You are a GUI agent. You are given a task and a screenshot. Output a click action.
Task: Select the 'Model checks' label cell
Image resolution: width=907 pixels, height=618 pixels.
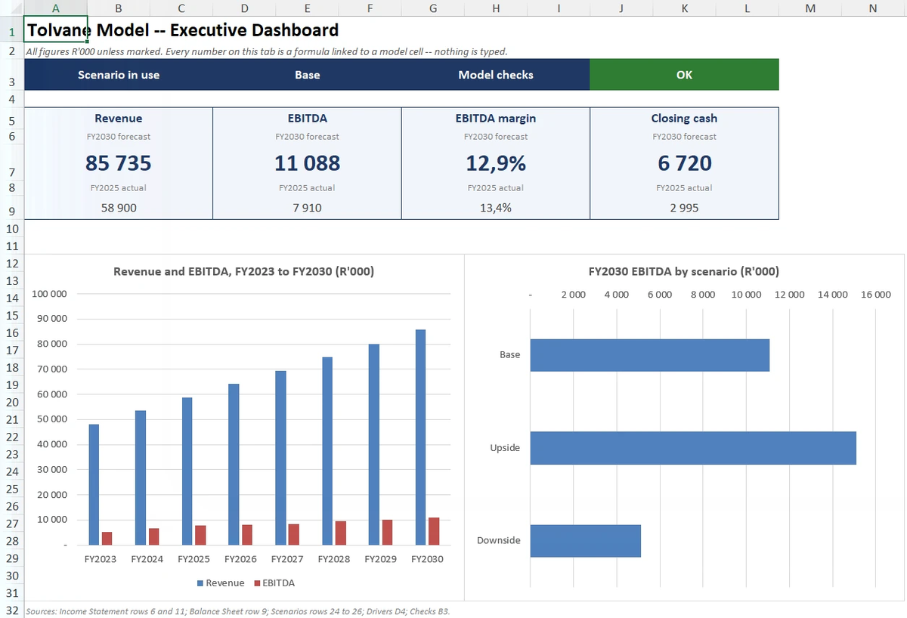click(x=496, y=75)
